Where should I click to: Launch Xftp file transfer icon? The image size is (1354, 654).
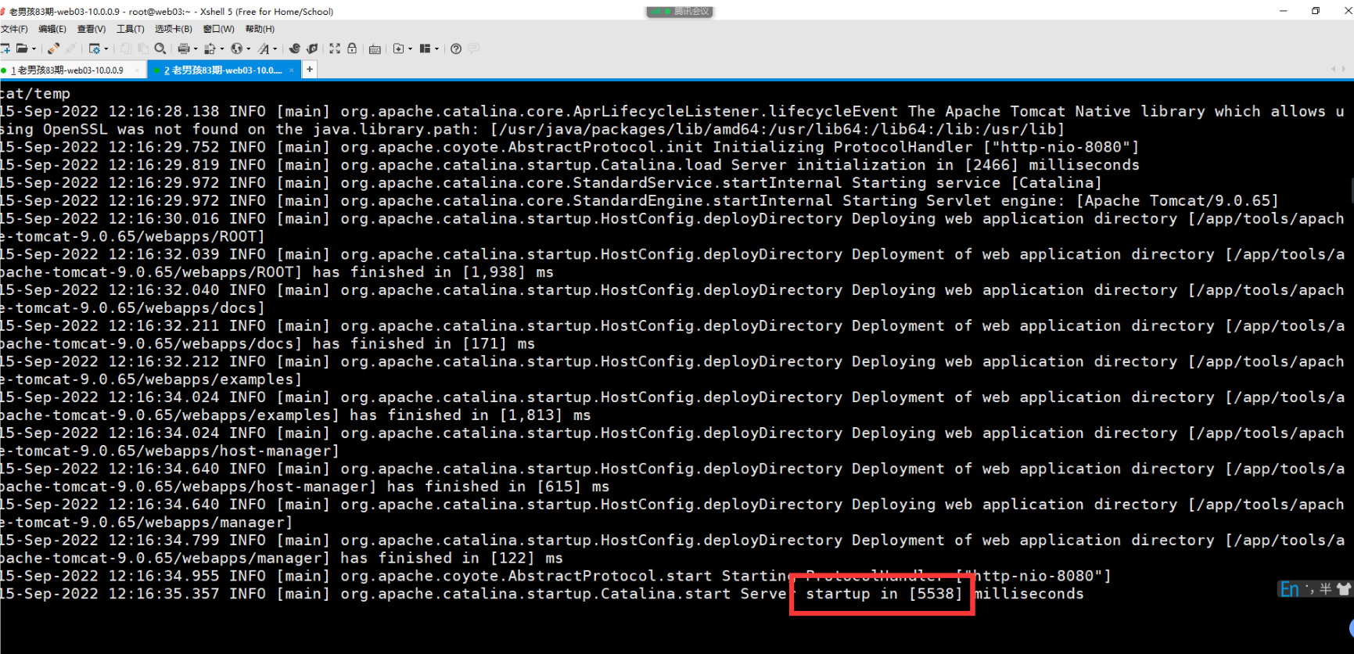(294, 49)
